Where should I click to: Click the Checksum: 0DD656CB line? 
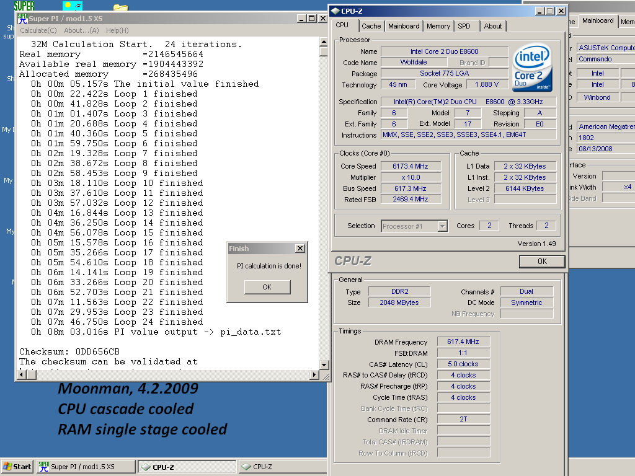[x=69, y=352]
